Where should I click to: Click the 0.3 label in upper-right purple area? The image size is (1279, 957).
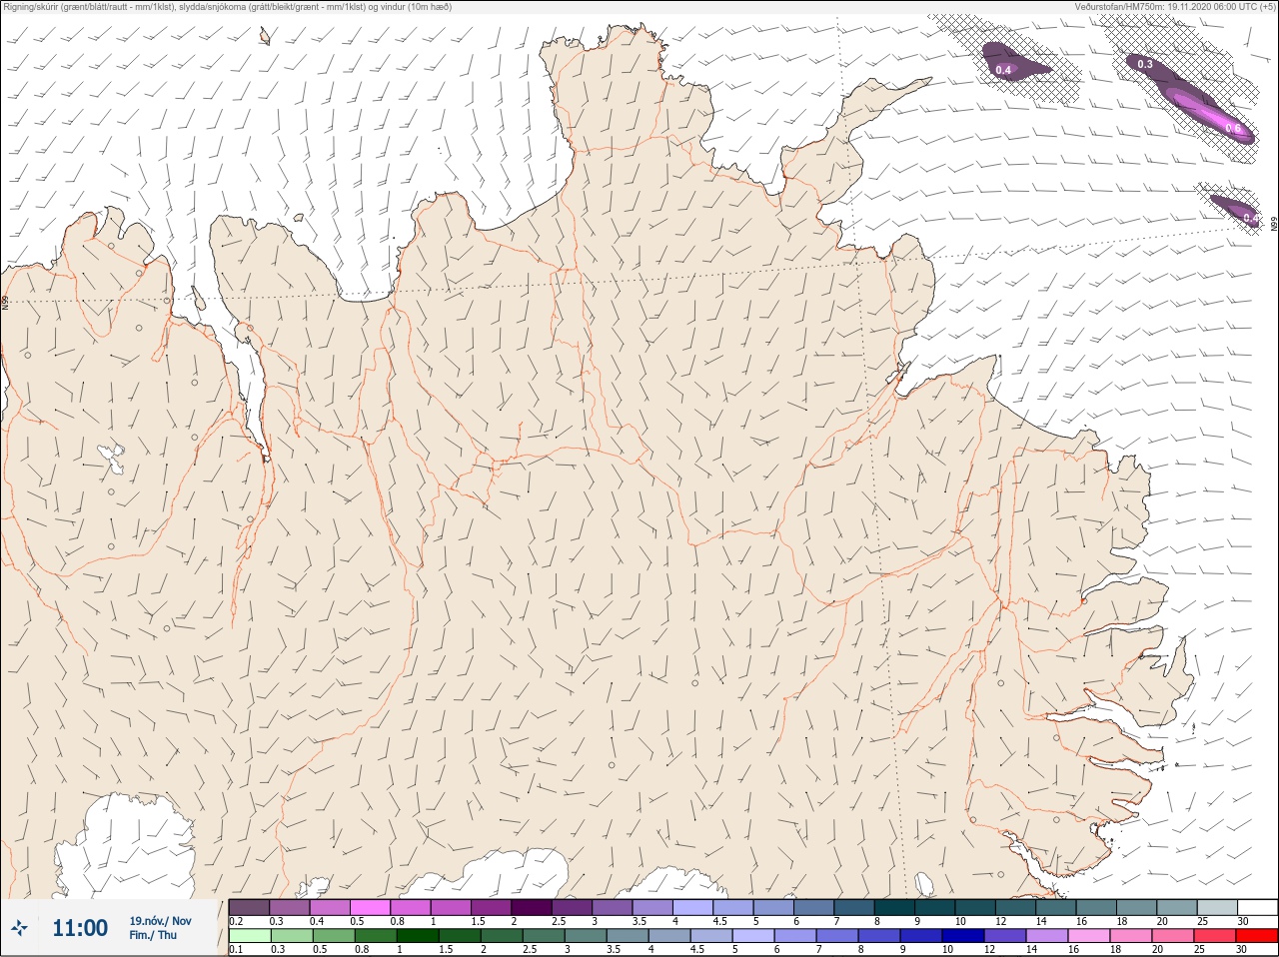tap(1145, 64)
